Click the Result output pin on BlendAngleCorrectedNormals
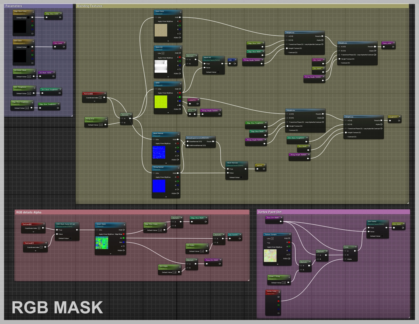The width and height of the screenshot is (419, 324). pos(213,142)
